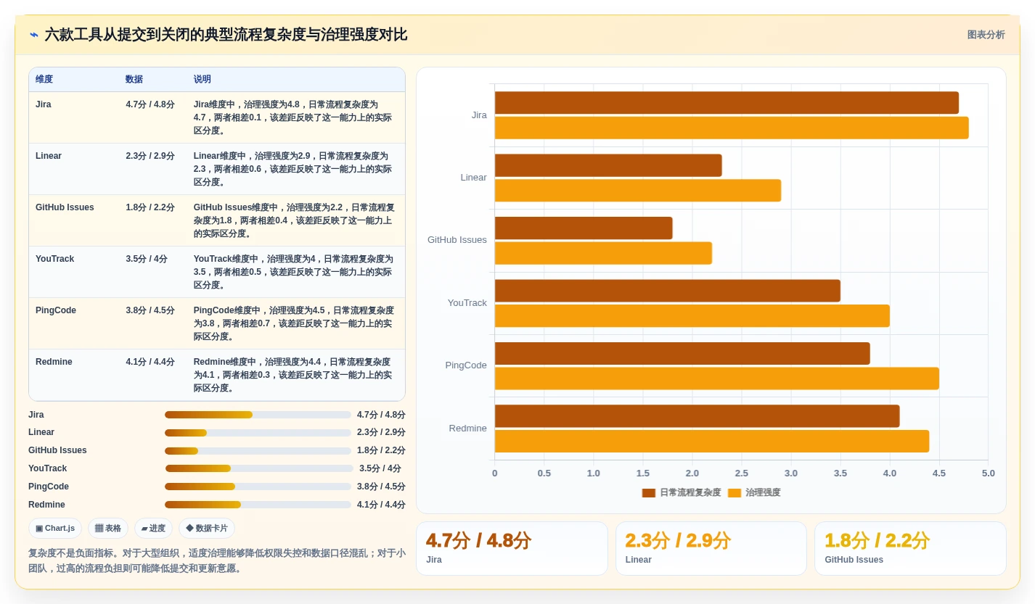The image size is (1035, 604).
Task: Select the 进度 tag chip
Action: [x=153, y=528]
